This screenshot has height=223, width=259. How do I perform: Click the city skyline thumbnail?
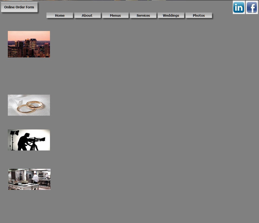pyautogui.click(x=29, y=44)
